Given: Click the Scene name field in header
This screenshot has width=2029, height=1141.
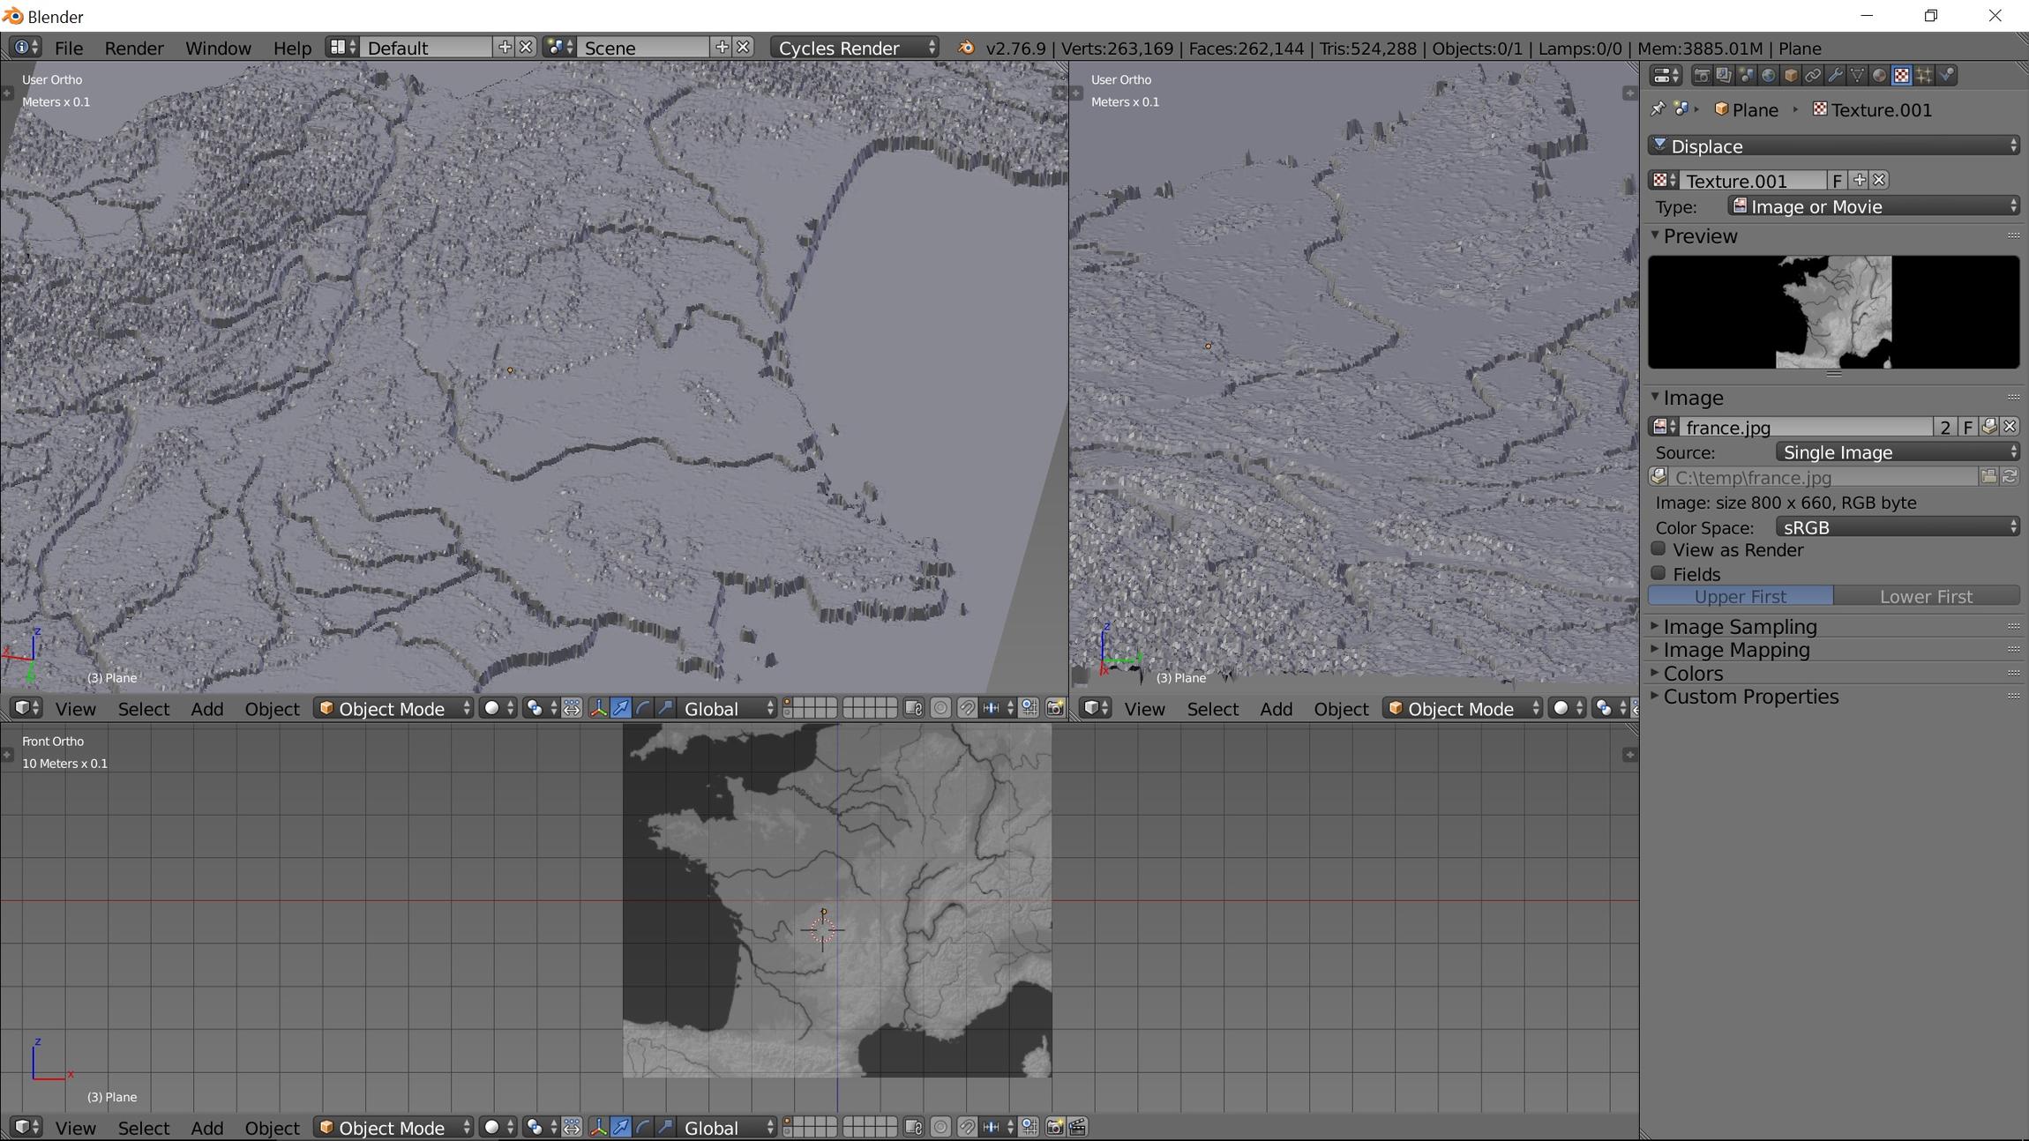Looking at the screenshot, I should point(645,48).
